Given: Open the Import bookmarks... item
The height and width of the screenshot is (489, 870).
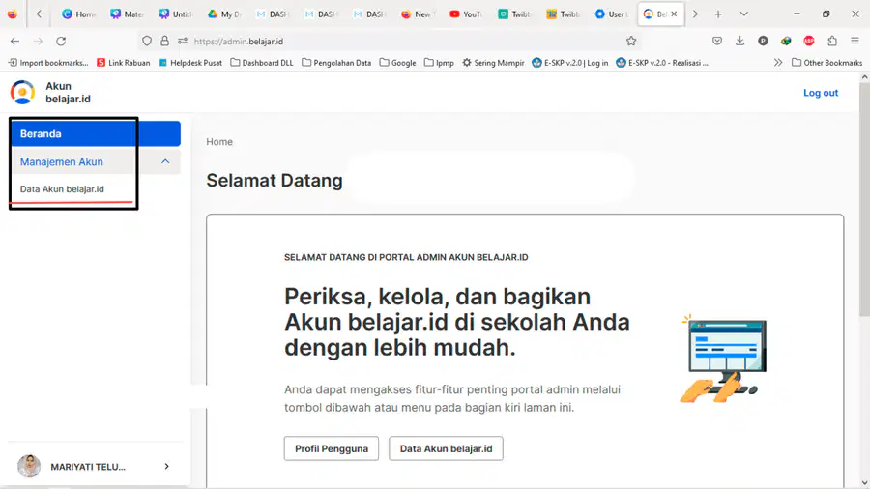Looking at the screenshot, I should click(48, 63).
